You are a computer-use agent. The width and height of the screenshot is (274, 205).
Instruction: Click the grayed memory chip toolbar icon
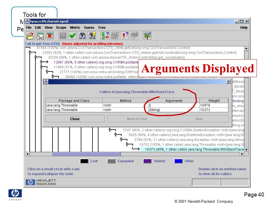point(134,36)
